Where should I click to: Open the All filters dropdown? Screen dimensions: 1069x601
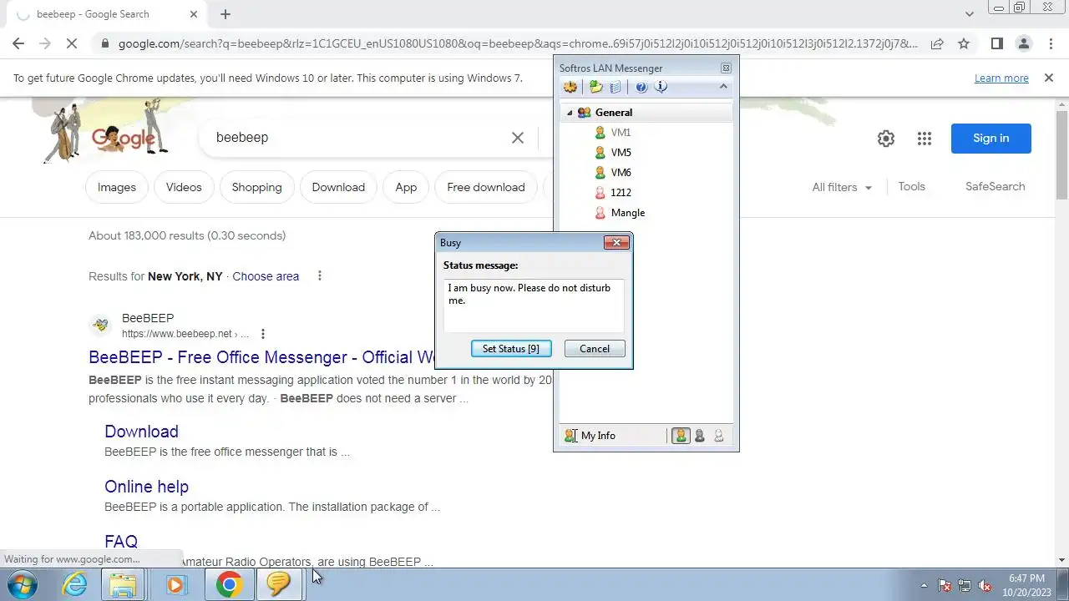pyautogui.click(x=842, y=187)
